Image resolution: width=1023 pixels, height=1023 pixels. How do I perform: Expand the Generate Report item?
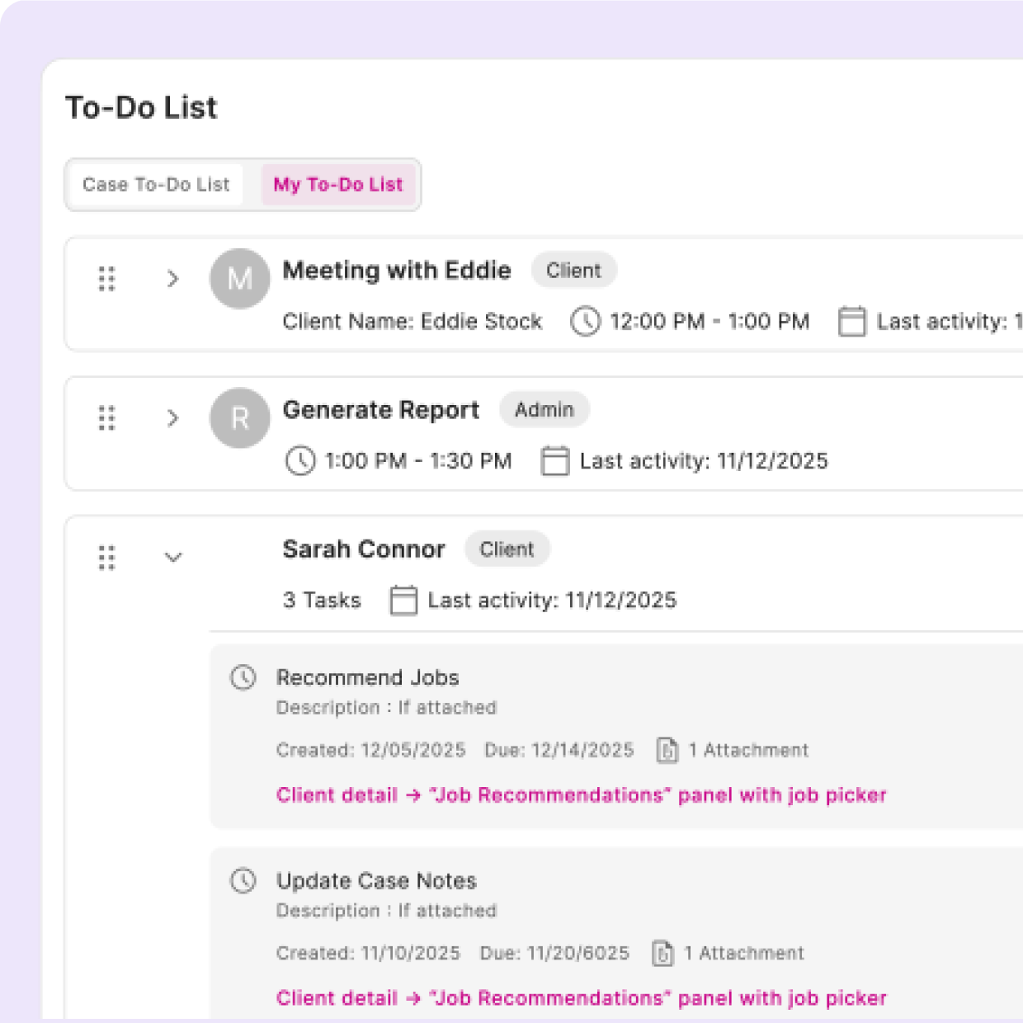[173, 418]
